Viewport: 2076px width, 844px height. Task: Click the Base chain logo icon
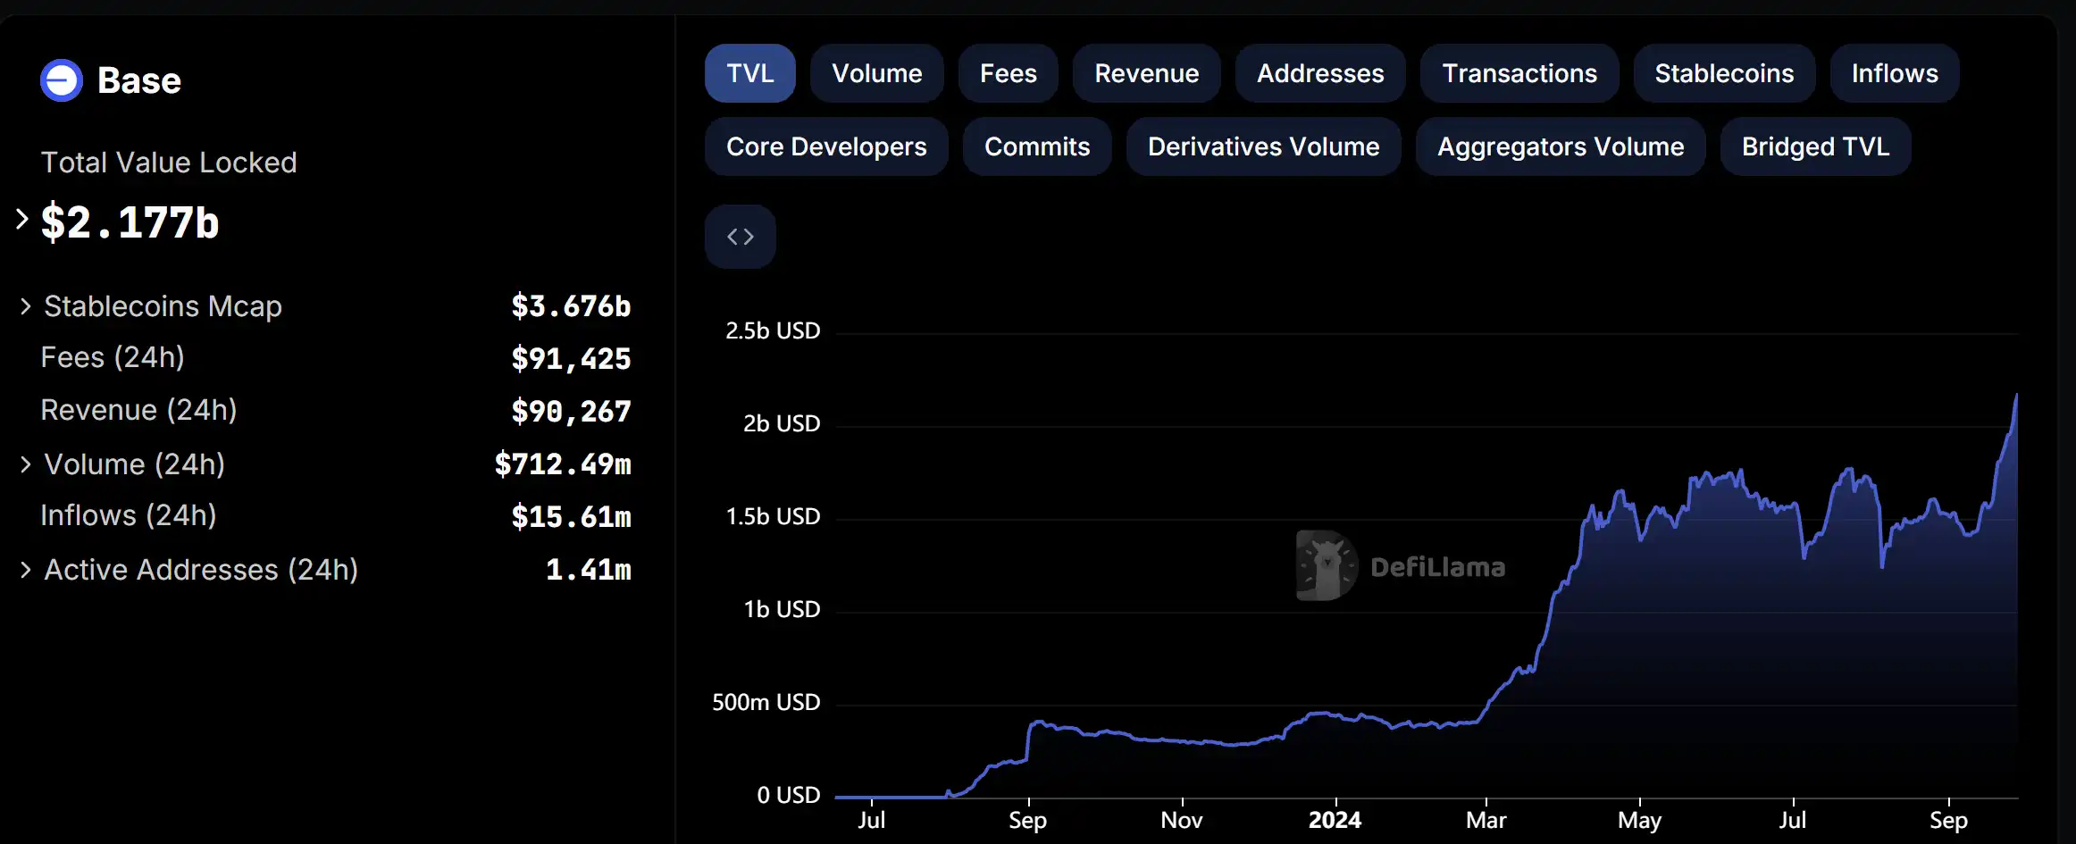pyautogui.click(x=62, y=81)
